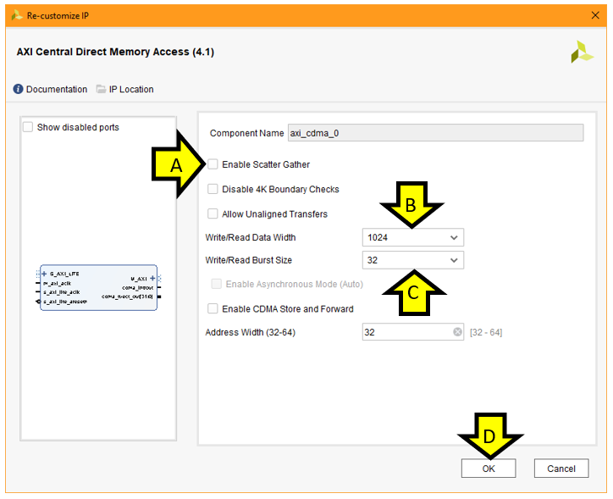Click the Component Name text field
Screen dimensions: 613x499
point(435,133)
